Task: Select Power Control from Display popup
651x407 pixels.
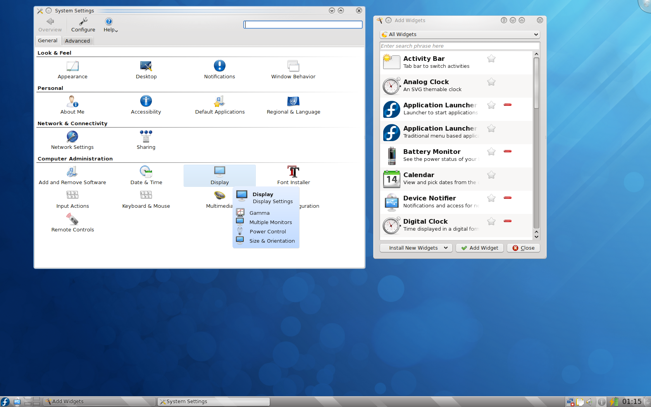Action: (266, 231)
